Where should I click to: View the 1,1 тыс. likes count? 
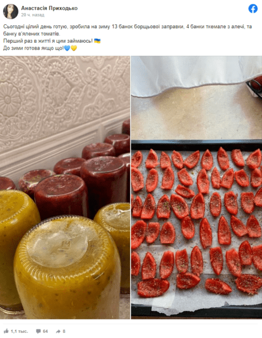tap(19, 331)
